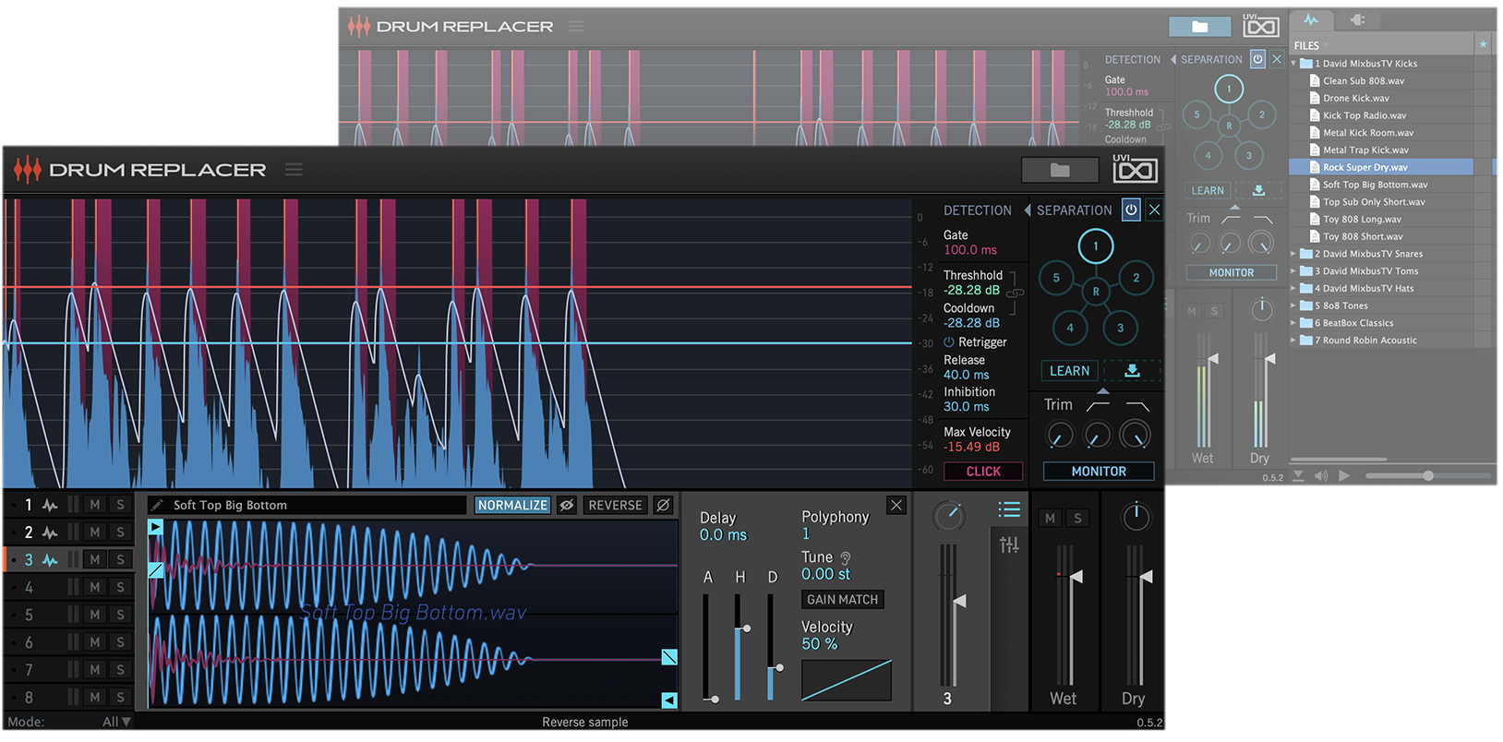1503x742 pixels.
Task: Click the LEARN button in the front window
Action: 1069,370
